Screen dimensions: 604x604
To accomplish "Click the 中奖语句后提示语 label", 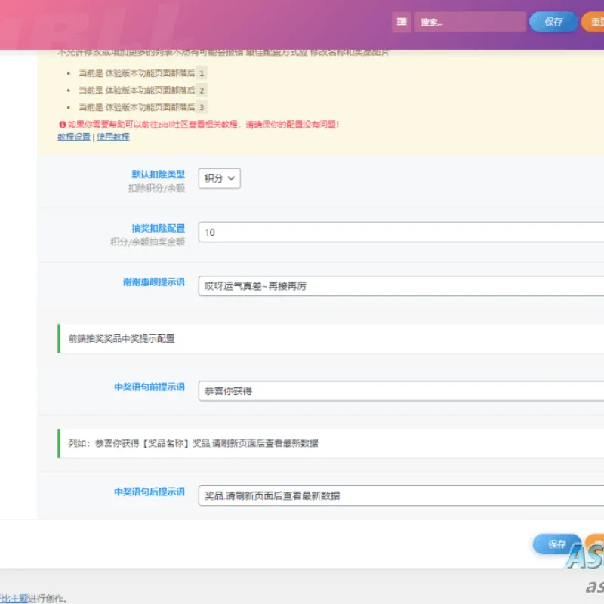I will pos(149,492).
